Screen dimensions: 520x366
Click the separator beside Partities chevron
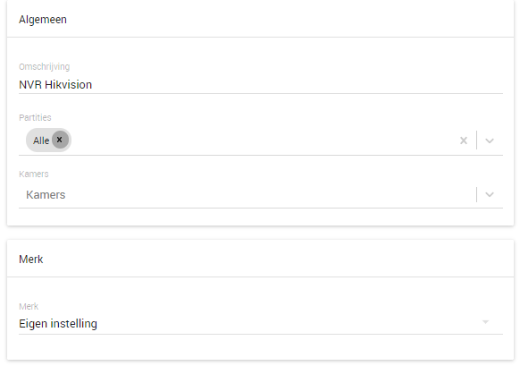476,140
